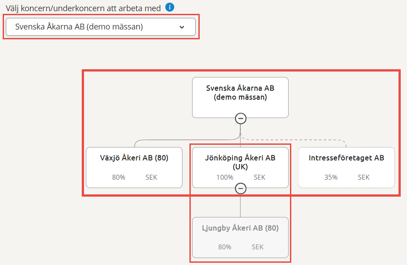The height and width of the screenshot is (265, 407).
Task: Select the Växjö Åkeri AB (80) company box
Action: click(134, 168)
